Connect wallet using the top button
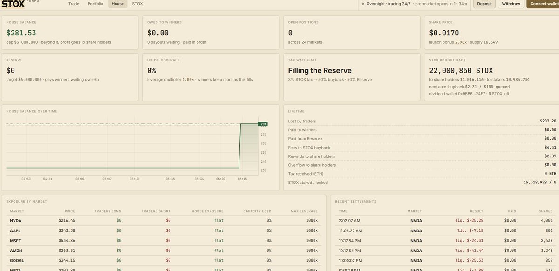 543,4
